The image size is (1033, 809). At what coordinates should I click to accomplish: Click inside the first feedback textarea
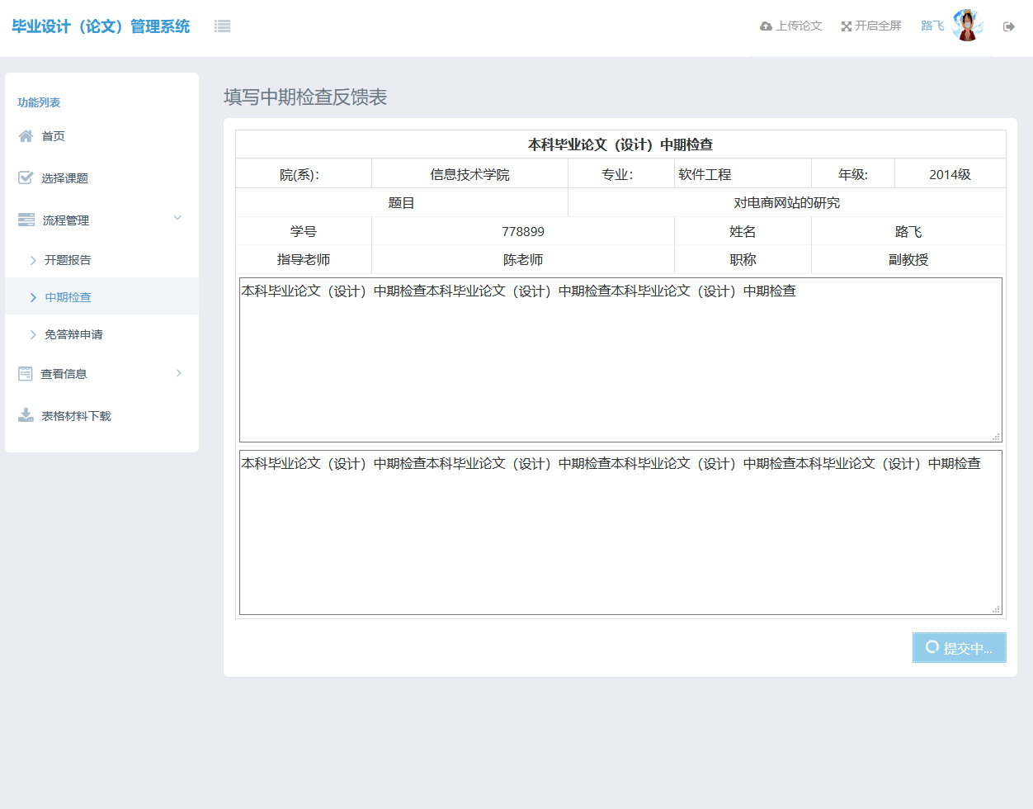pyautogui.click(x=619, y=359)
